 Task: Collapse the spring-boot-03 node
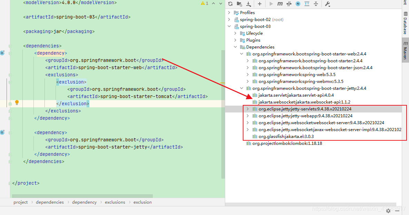click(x=229, y=26)
